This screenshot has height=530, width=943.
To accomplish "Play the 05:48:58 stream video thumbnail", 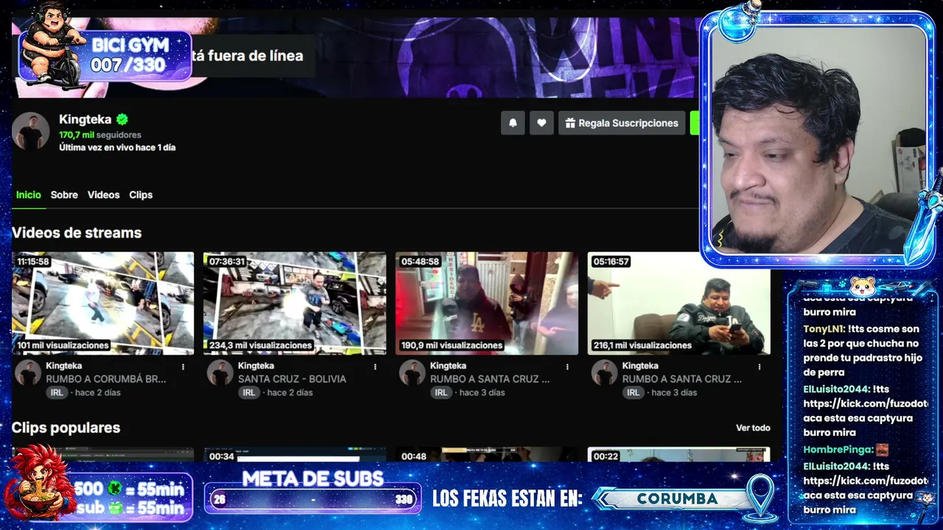I will click(x=487, y=303).
